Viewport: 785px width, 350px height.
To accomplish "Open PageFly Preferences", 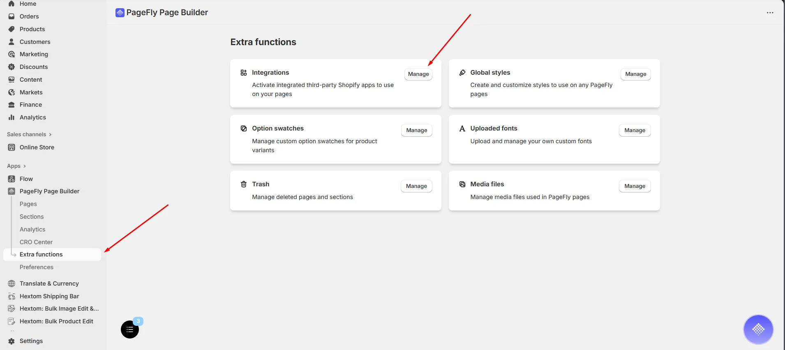I will tap(37, 267).
